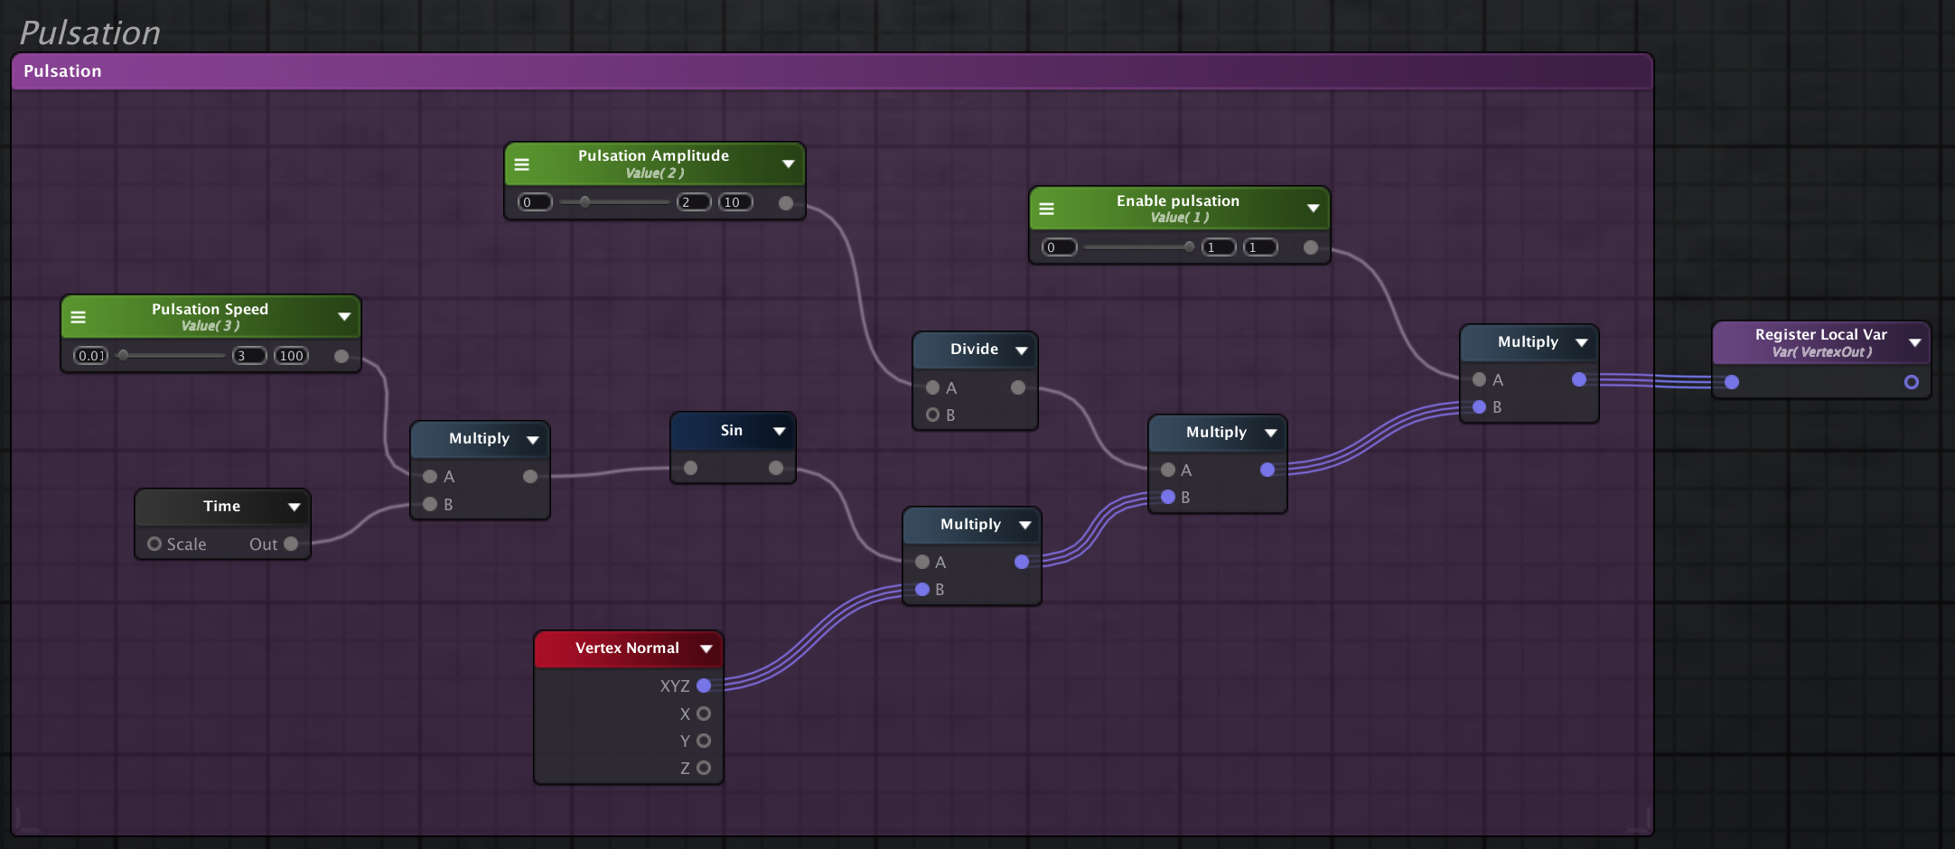Expand dropdown of Multiply node fed by Vertex Normal
The image size is (1955, 849).
pyautogui.click(x=1024, y=525)
